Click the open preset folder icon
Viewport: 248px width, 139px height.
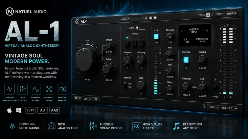[x=150, y=18]
